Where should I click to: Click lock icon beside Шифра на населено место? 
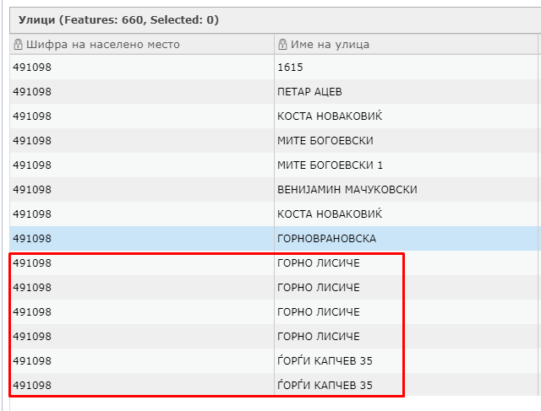click(x=18, y=45)
